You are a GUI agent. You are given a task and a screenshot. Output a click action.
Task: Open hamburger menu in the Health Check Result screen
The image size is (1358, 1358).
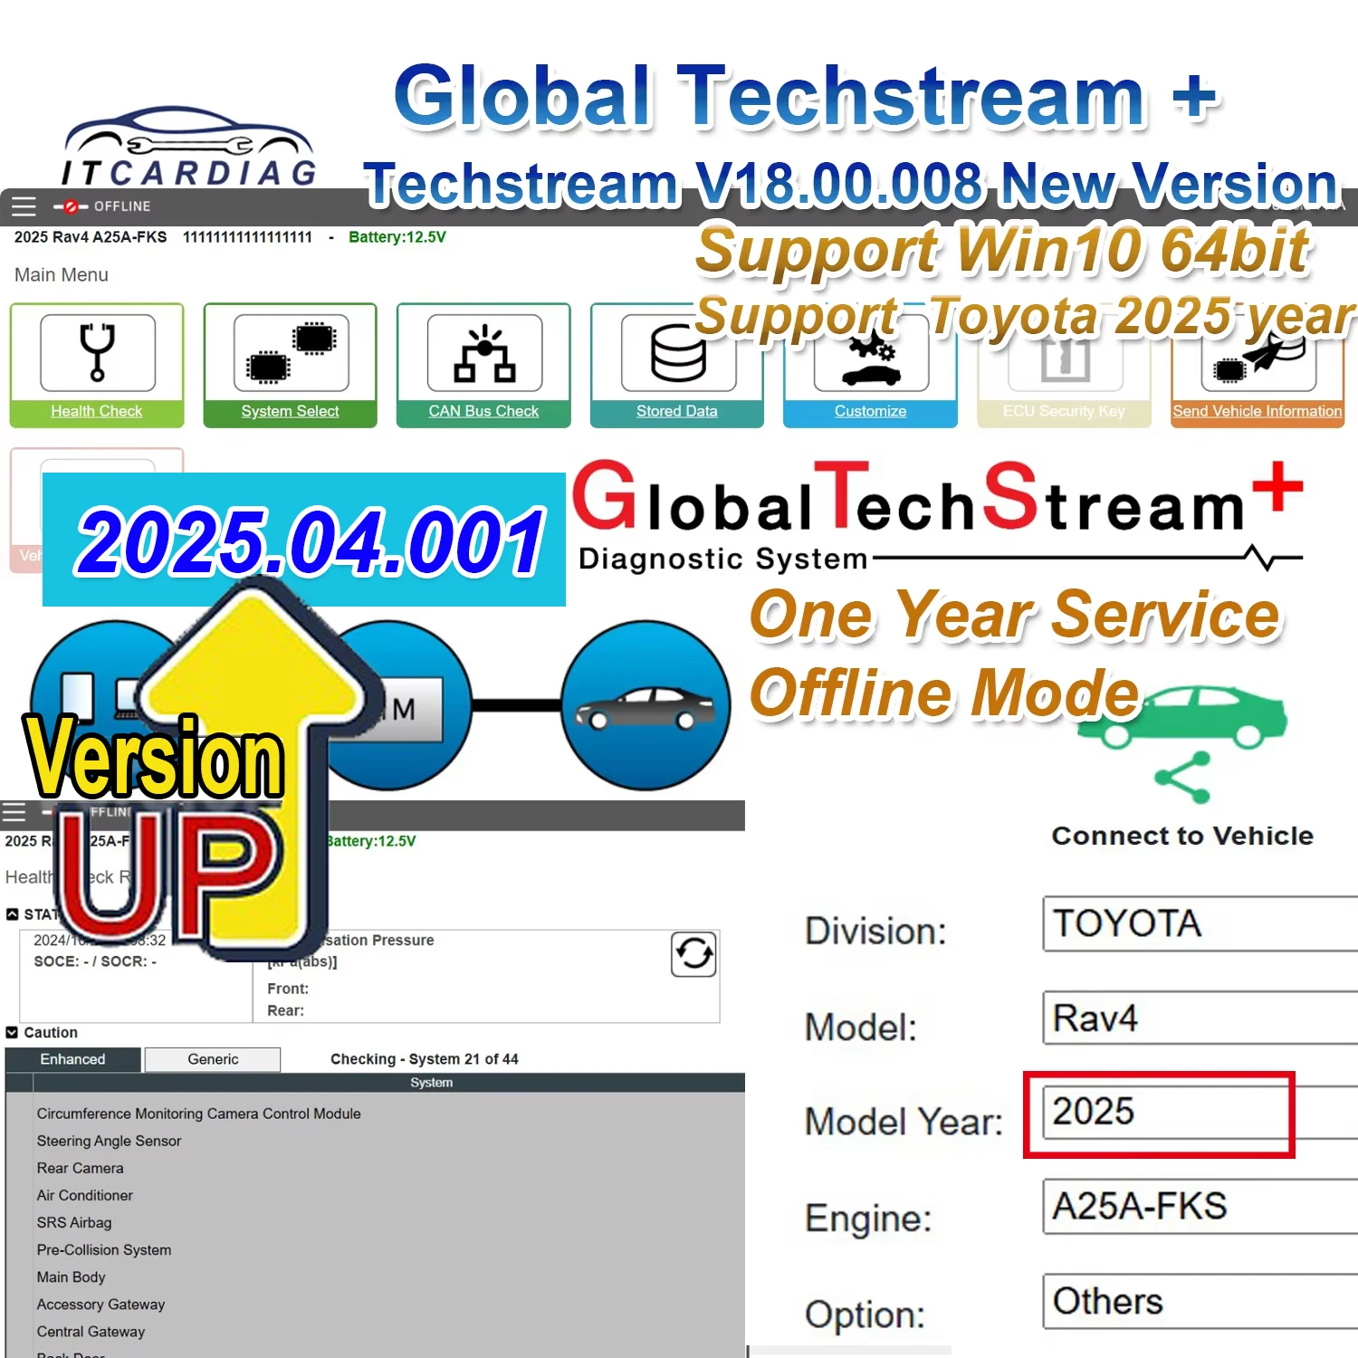point(14,812)
